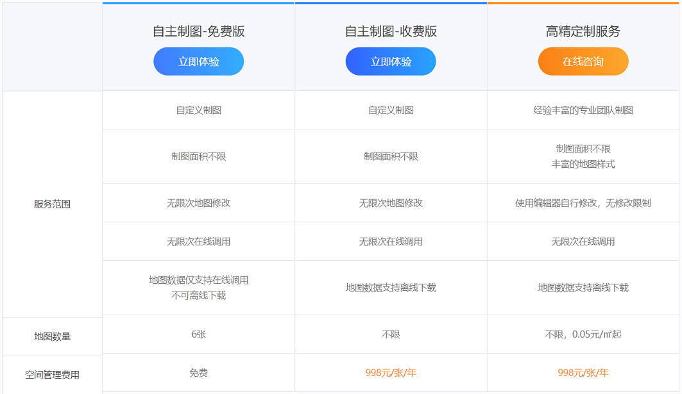
Task: Select the 高精定制服务 column heading
Action: point(583,31)
